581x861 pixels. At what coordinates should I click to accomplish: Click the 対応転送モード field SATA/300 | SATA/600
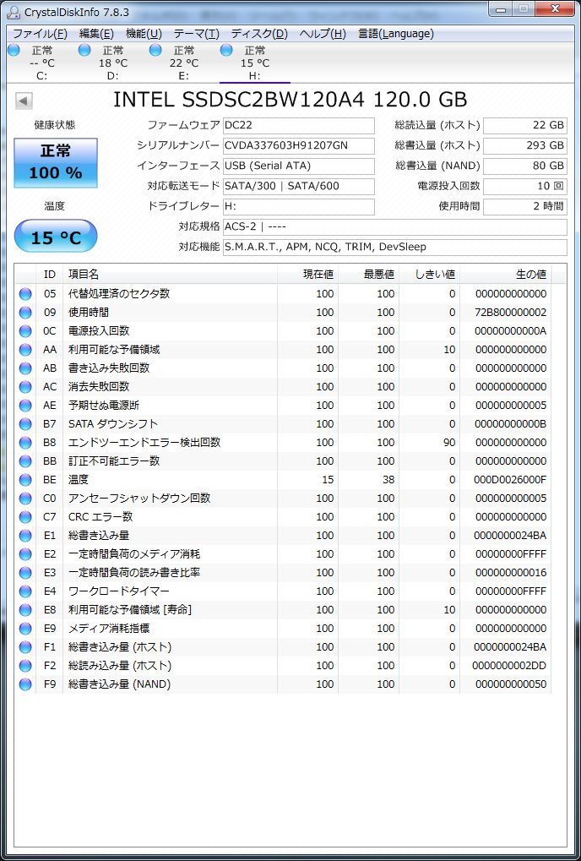[299, 186]
